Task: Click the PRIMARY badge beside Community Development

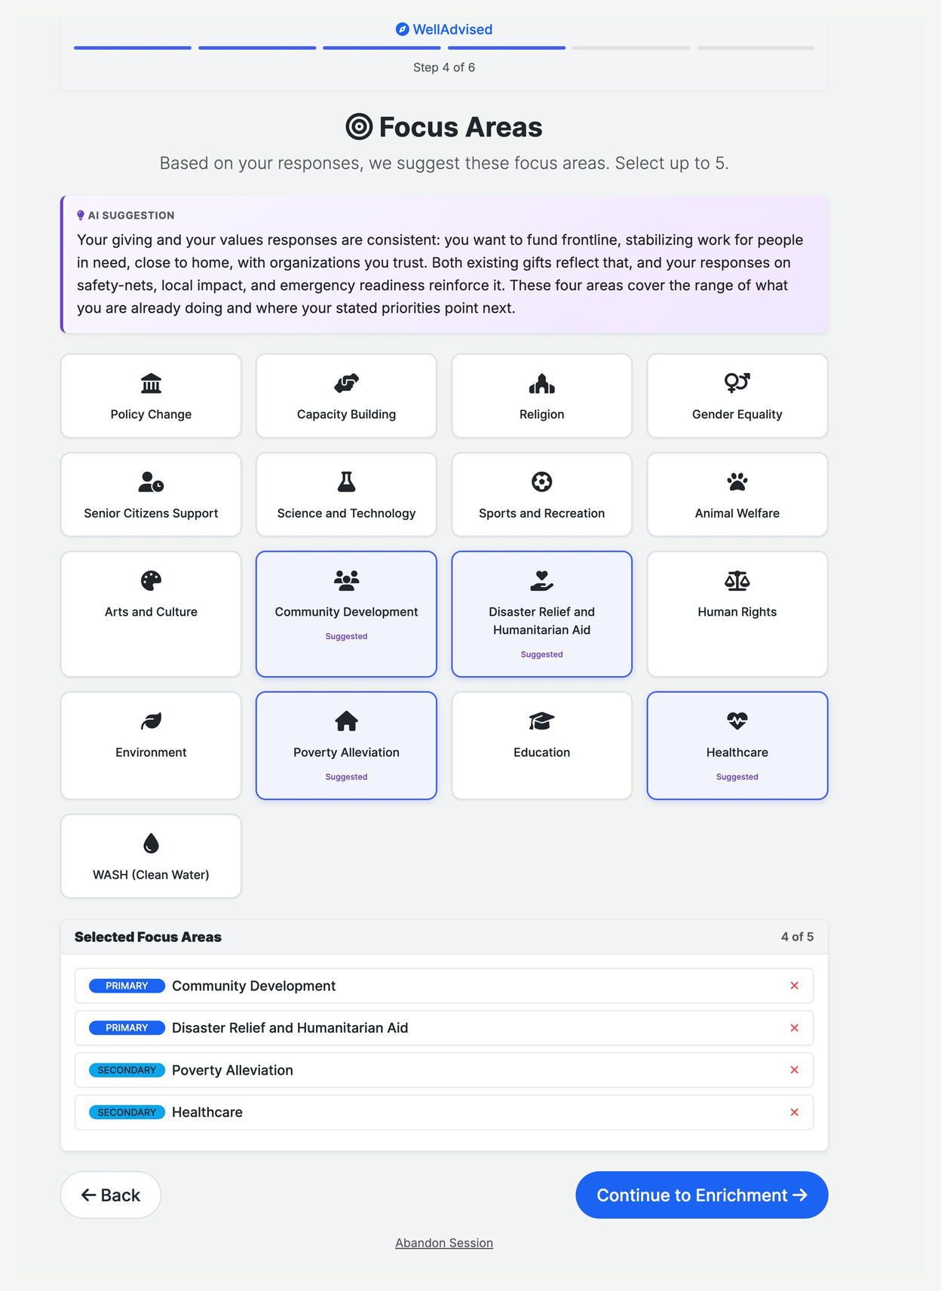Action: [127, 986]
